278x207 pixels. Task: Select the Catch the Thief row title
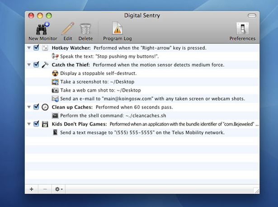71,65
